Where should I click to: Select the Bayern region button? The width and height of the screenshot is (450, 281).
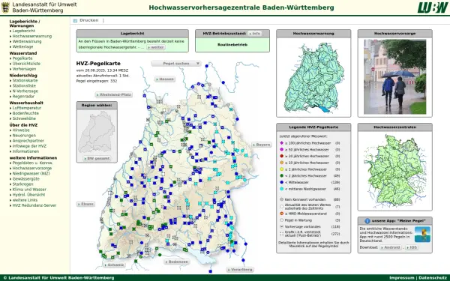click(262, 145)
